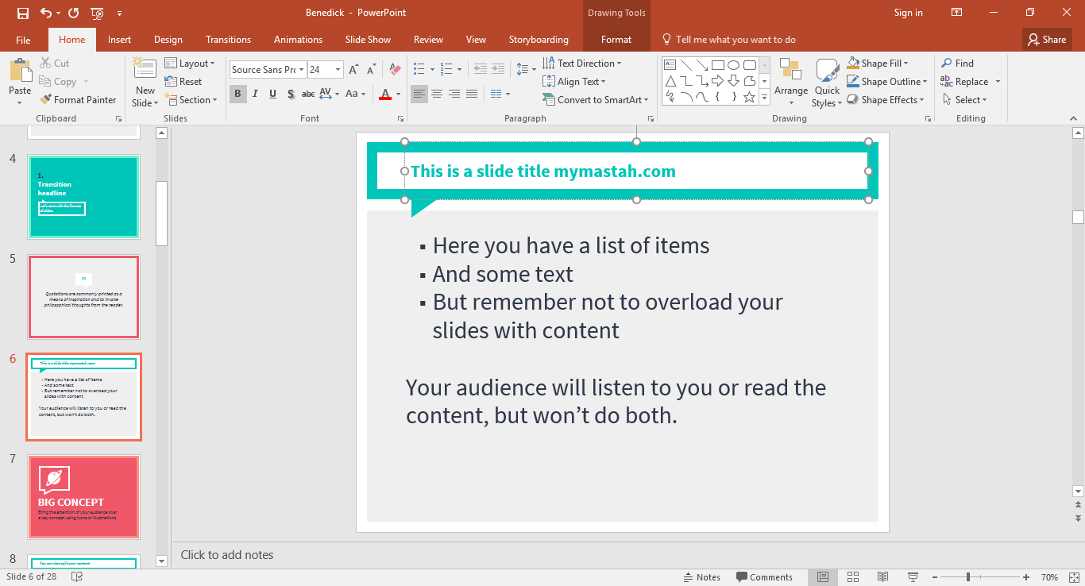Viewport: 1085px width, 586px height.
Task: Click the Increase Font Size icon
Action: coord(353,70)
